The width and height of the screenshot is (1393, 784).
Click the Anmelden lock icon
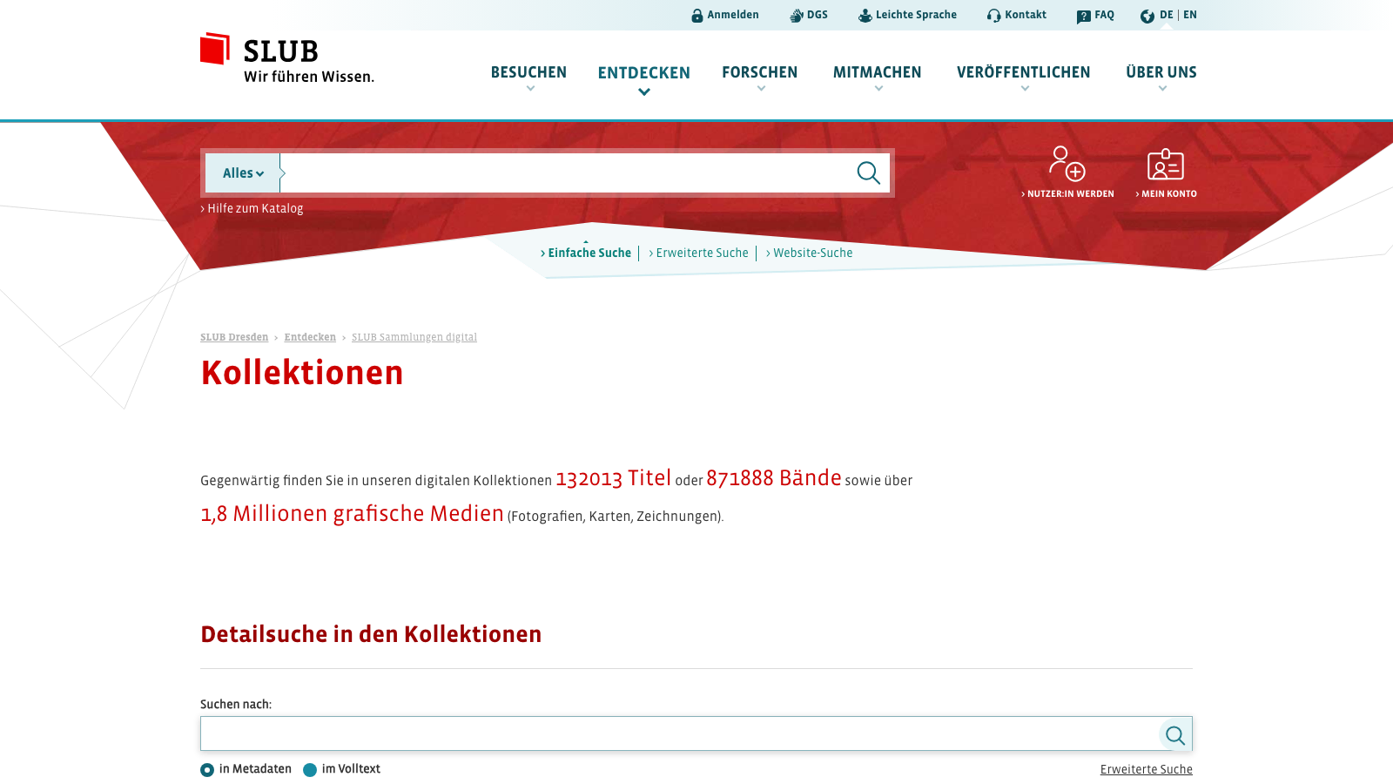(x=696, y=15)
